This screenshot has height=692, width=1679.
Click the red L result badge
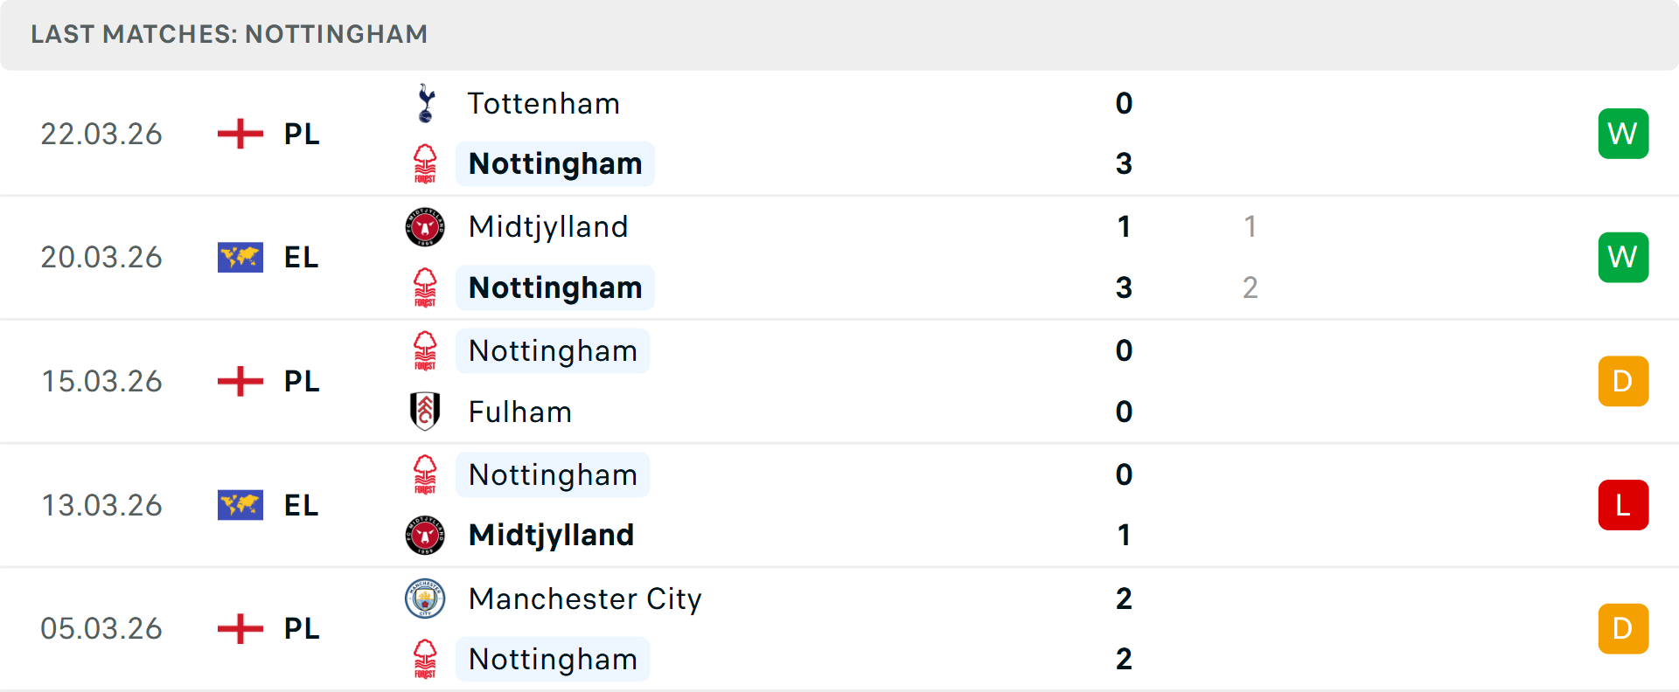pos(1623,505)
